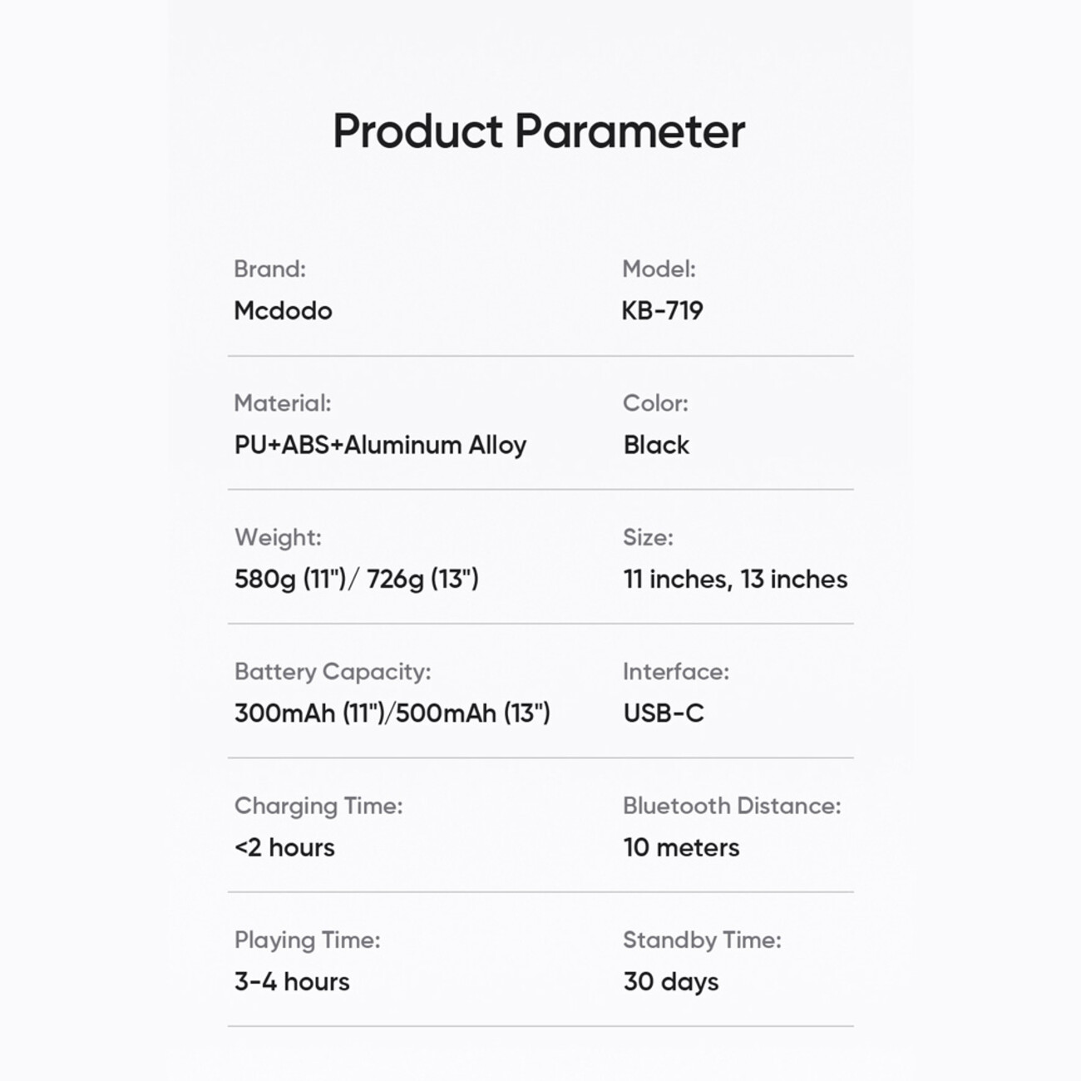Viewport: 1081px width, 1081px height.
Task: Select the Brand label text
Action: (269, 269)
